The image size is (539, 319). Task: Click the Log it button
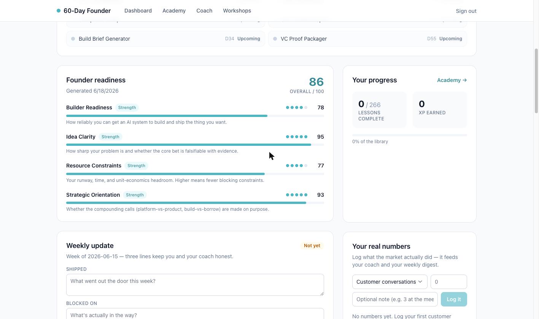pos(454,299)
